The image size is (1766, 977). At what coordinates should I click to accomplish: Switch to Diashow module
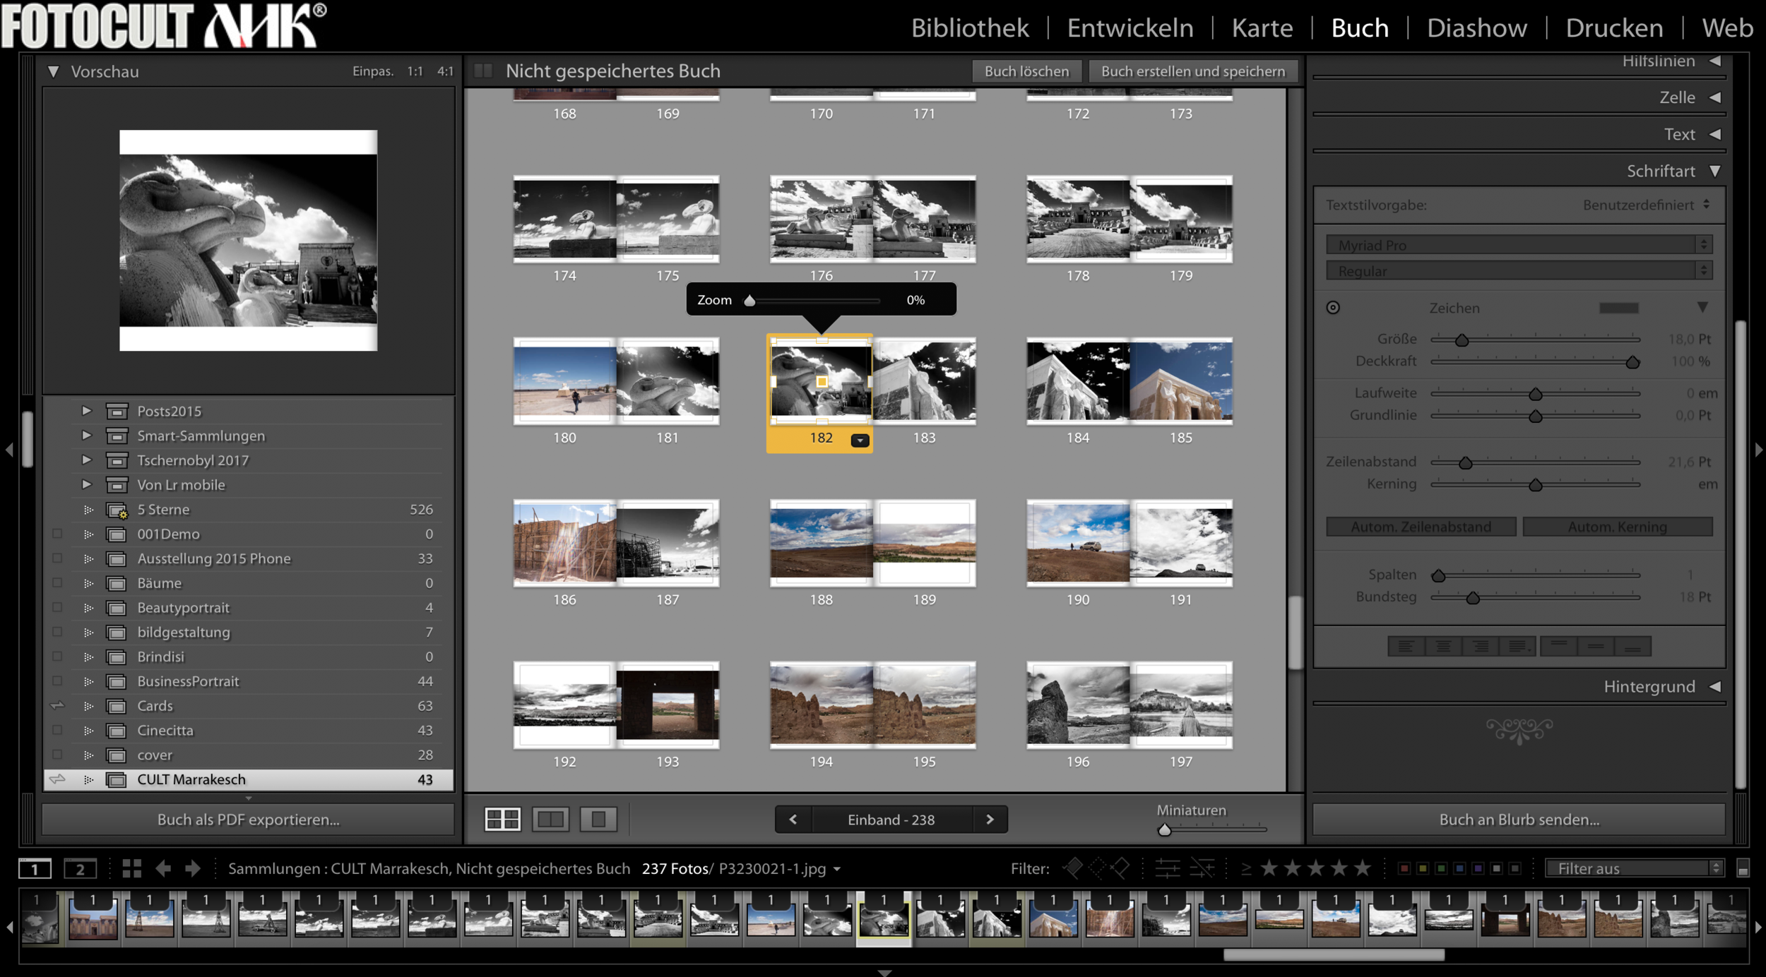1477,28
